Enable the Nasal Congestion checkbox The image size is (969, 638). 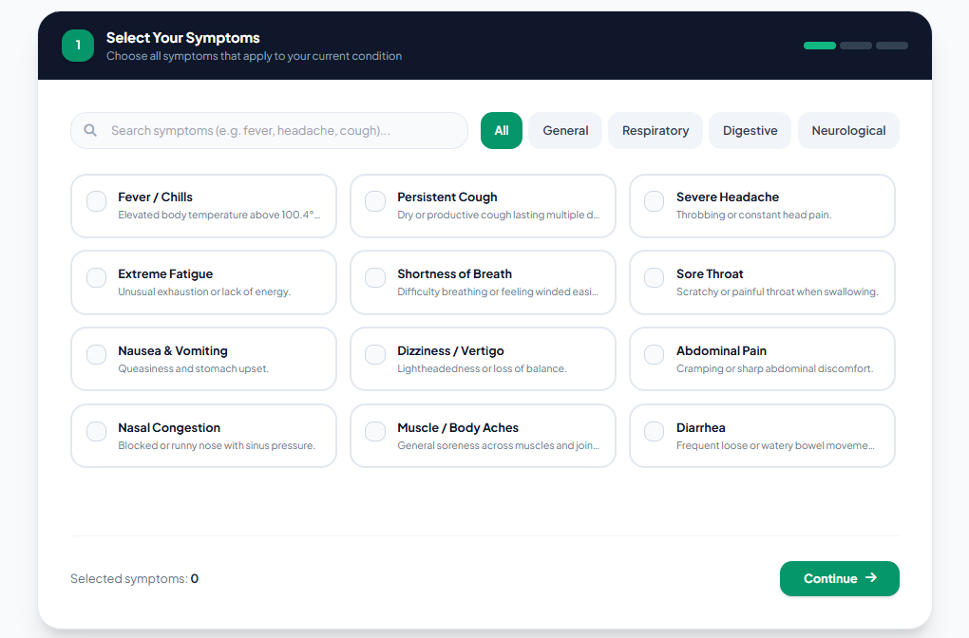pos(96,431)
